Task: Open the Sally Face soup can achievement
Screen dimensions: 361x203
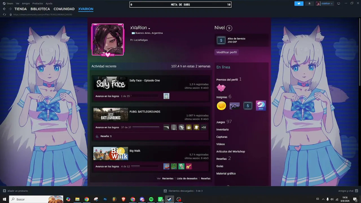Action: (166, 96)
